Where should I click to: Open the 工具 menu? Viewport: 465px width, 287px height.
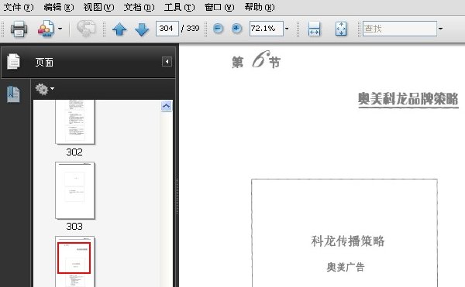(x=180, y=7)
